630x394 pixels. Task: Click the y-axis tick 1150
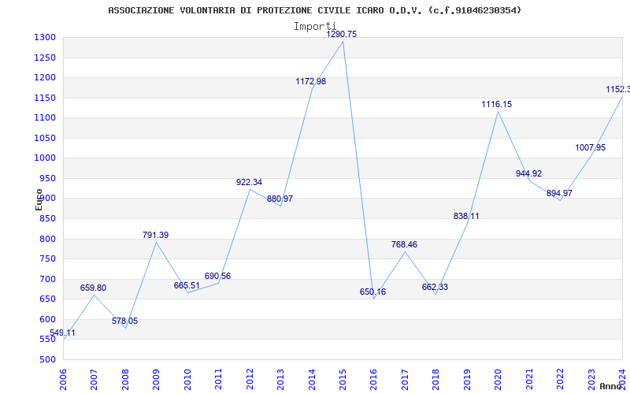pyautogui.click(x=45, y=98)
